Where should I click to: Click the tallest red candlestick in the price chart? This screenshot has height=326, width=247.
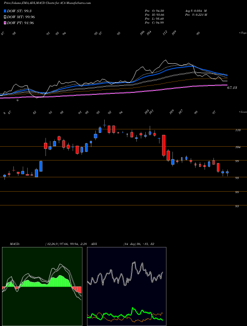[x=164, y=145]
